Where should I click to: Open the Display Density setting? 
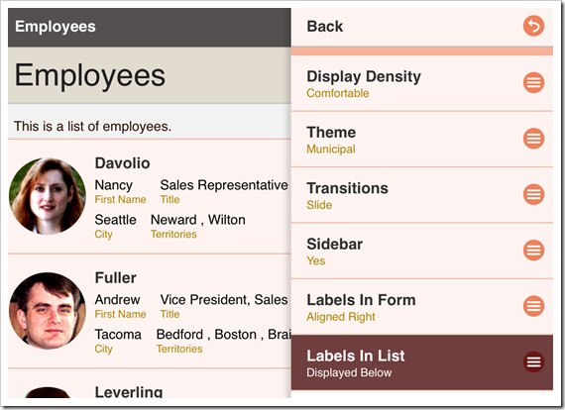coord(422,83)
